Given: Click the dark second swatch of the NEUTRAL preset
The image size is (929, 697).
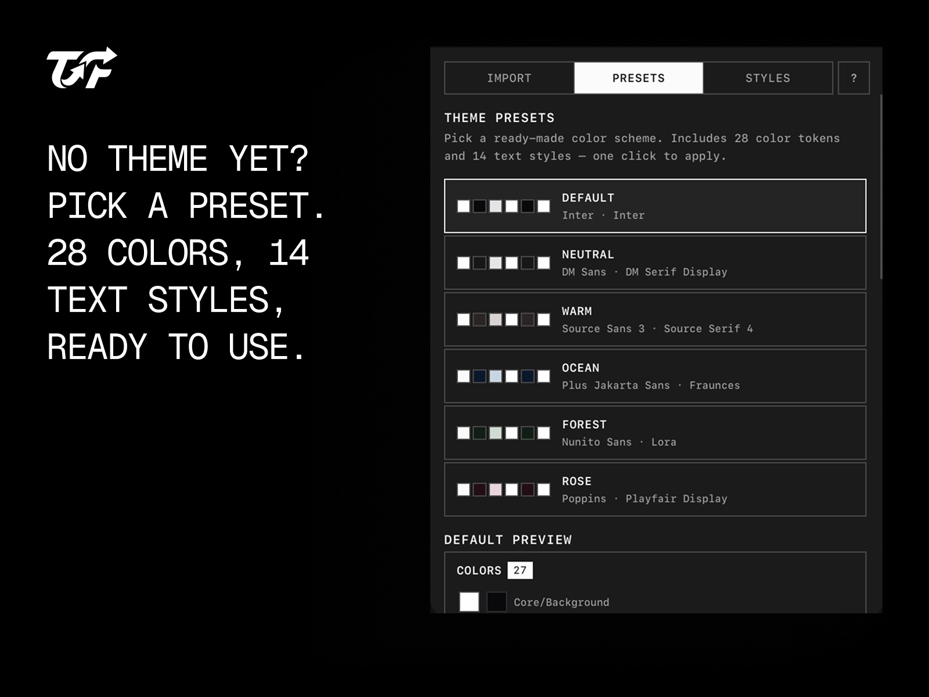Looking at the screenshot, I should (x=479, y=262).
